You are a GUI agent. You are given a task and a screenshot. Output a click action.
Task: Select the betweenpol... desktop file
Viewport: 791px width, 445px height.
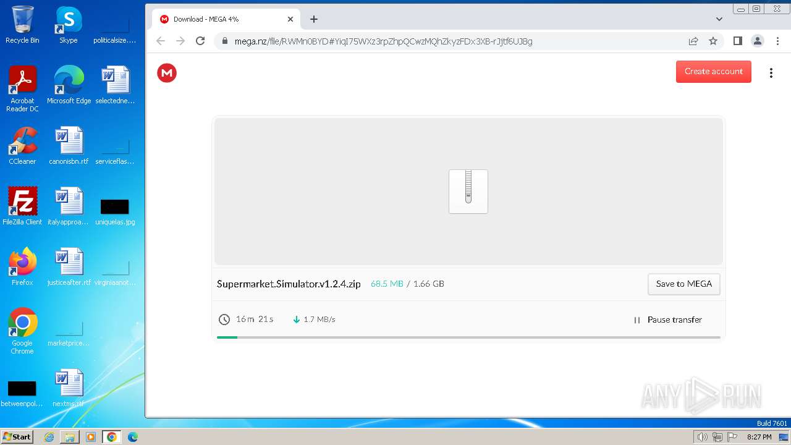pos(22,394)
